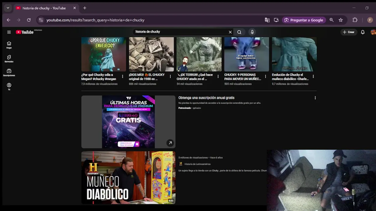Click the 'Patrocinado' label on the ad
The image size is (376, 211).
point(184,108)
